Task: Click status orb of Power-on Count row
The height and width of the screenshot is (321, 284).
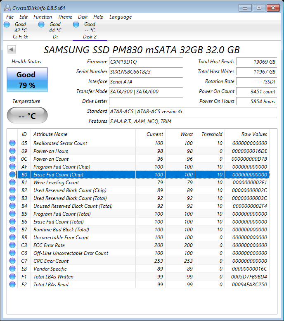Action: click(x=12, y=159)
